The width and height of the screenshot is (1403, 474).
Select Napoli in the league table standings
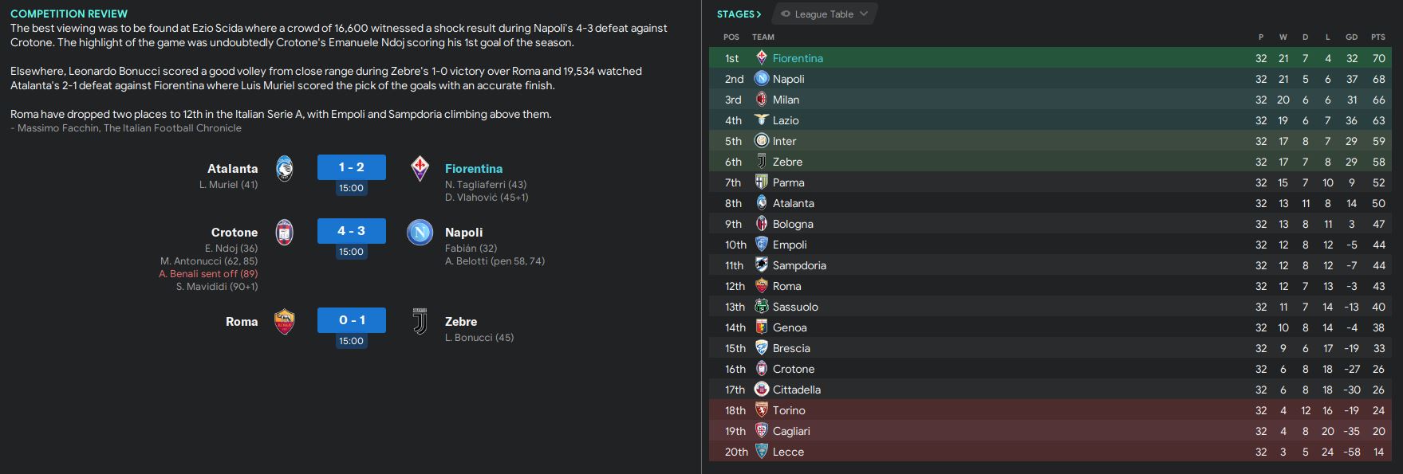(x=788, y=79)
